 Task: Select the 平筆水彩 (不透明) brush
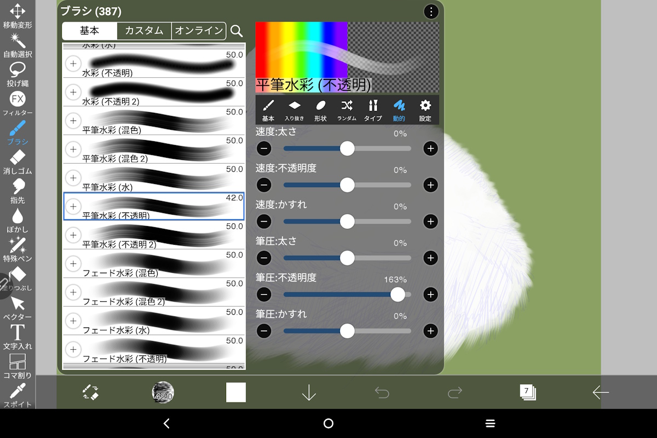tap(153, 206)
